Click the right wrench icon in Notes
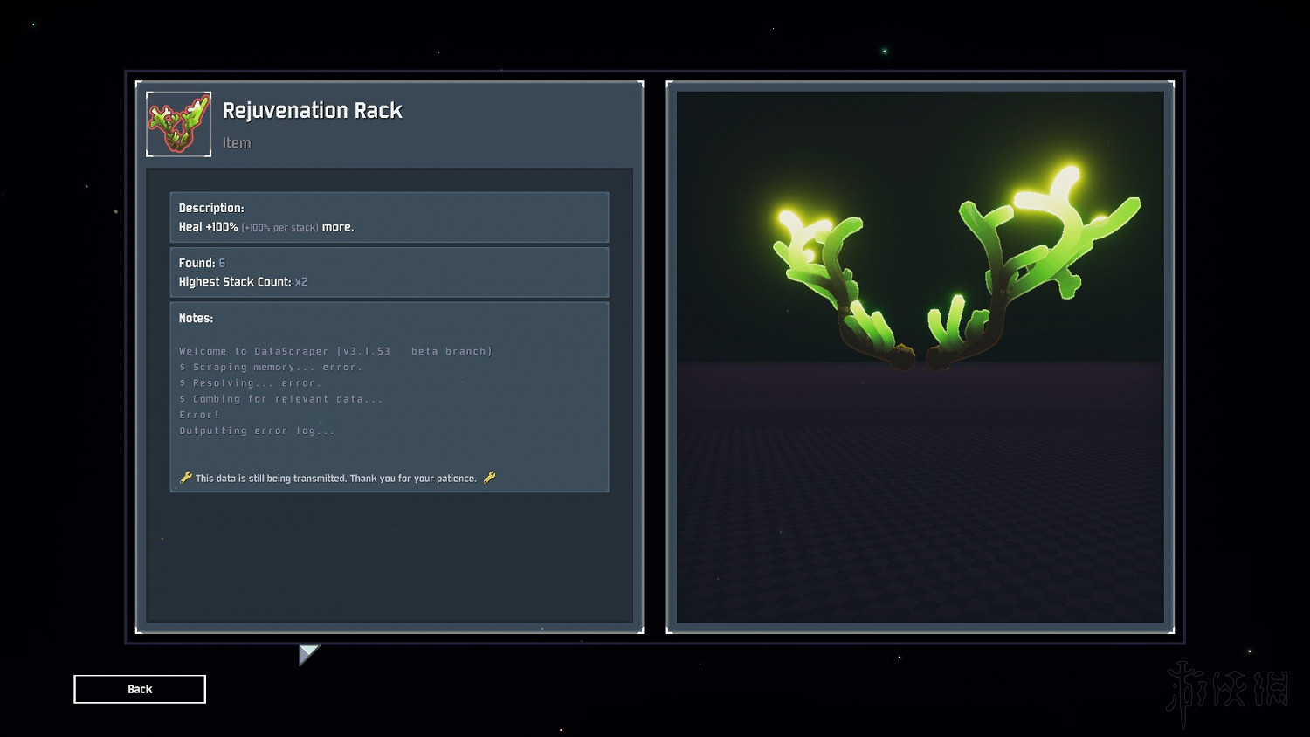 [x=489, y=478]
